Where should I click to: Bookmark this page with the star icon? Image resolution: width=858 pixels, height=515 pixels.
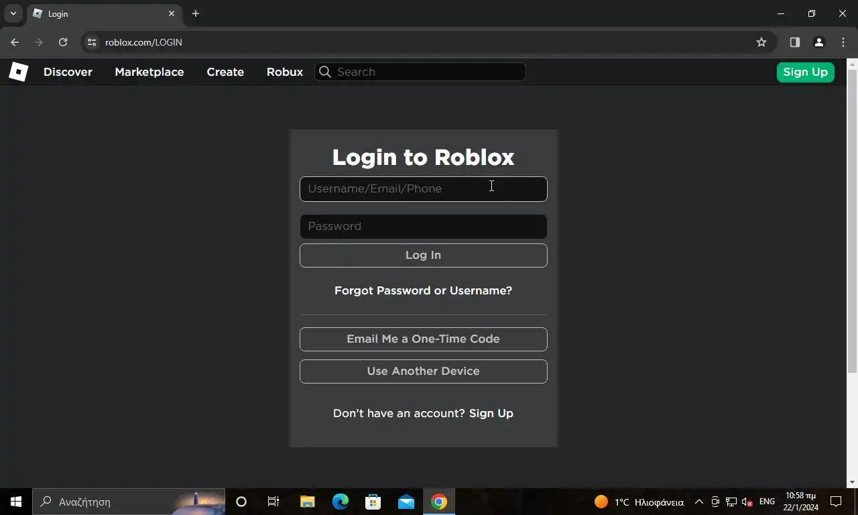(761, 42)
